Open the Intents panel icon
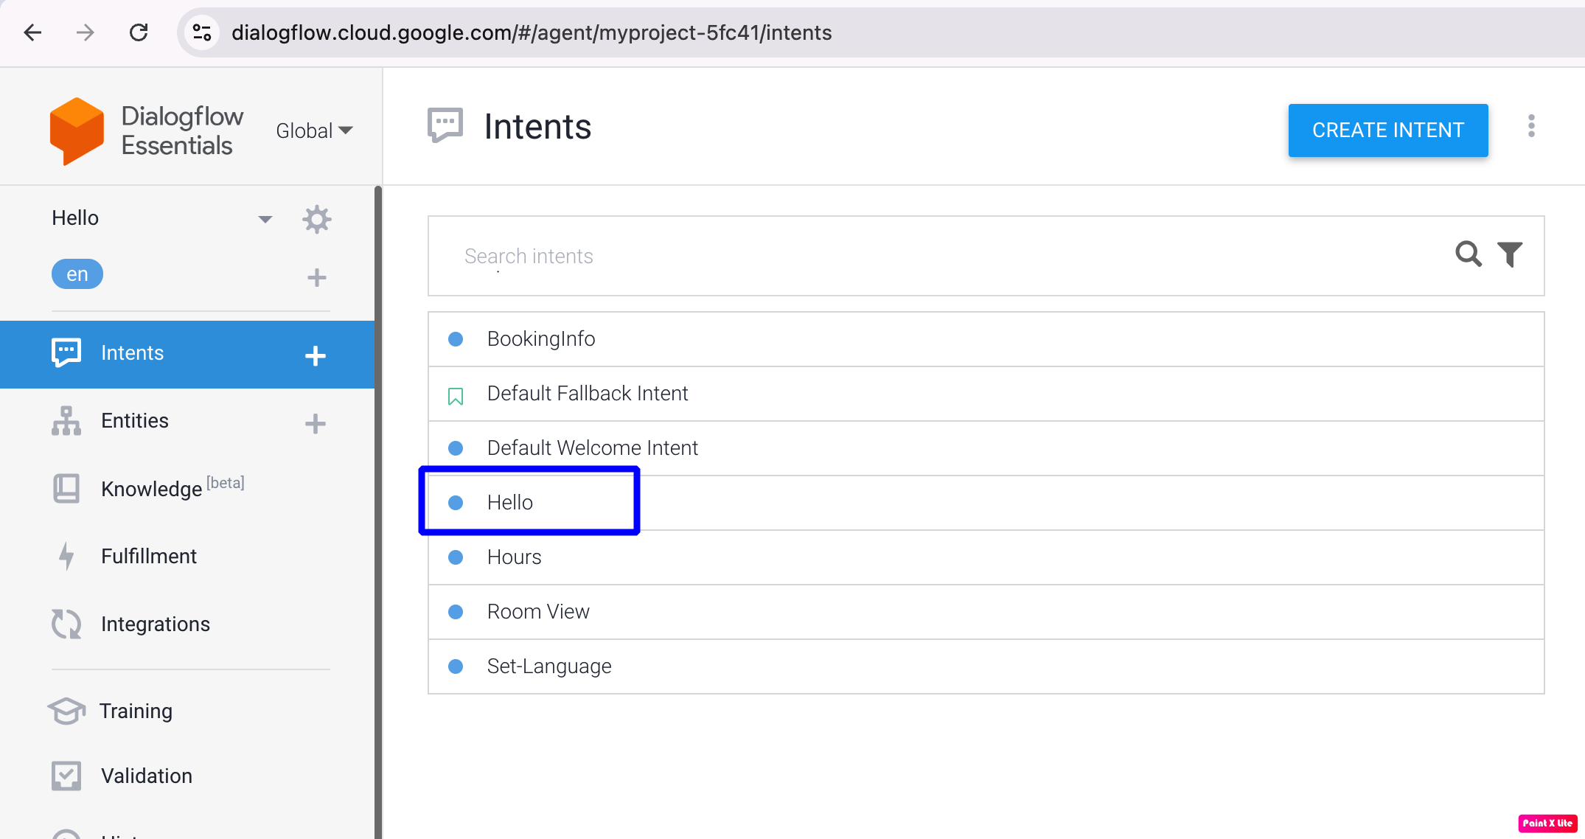 coord(66,352)
